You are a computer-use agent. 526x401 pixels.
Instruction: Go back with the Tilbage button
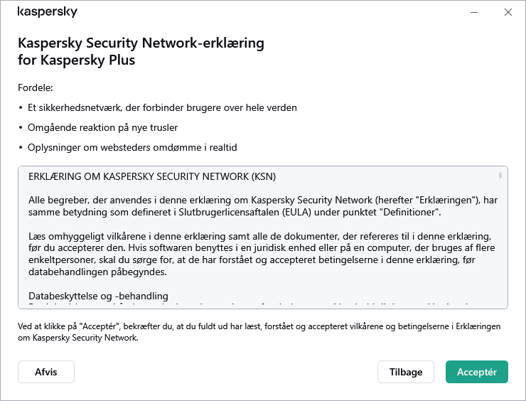(x=406, y=372)
